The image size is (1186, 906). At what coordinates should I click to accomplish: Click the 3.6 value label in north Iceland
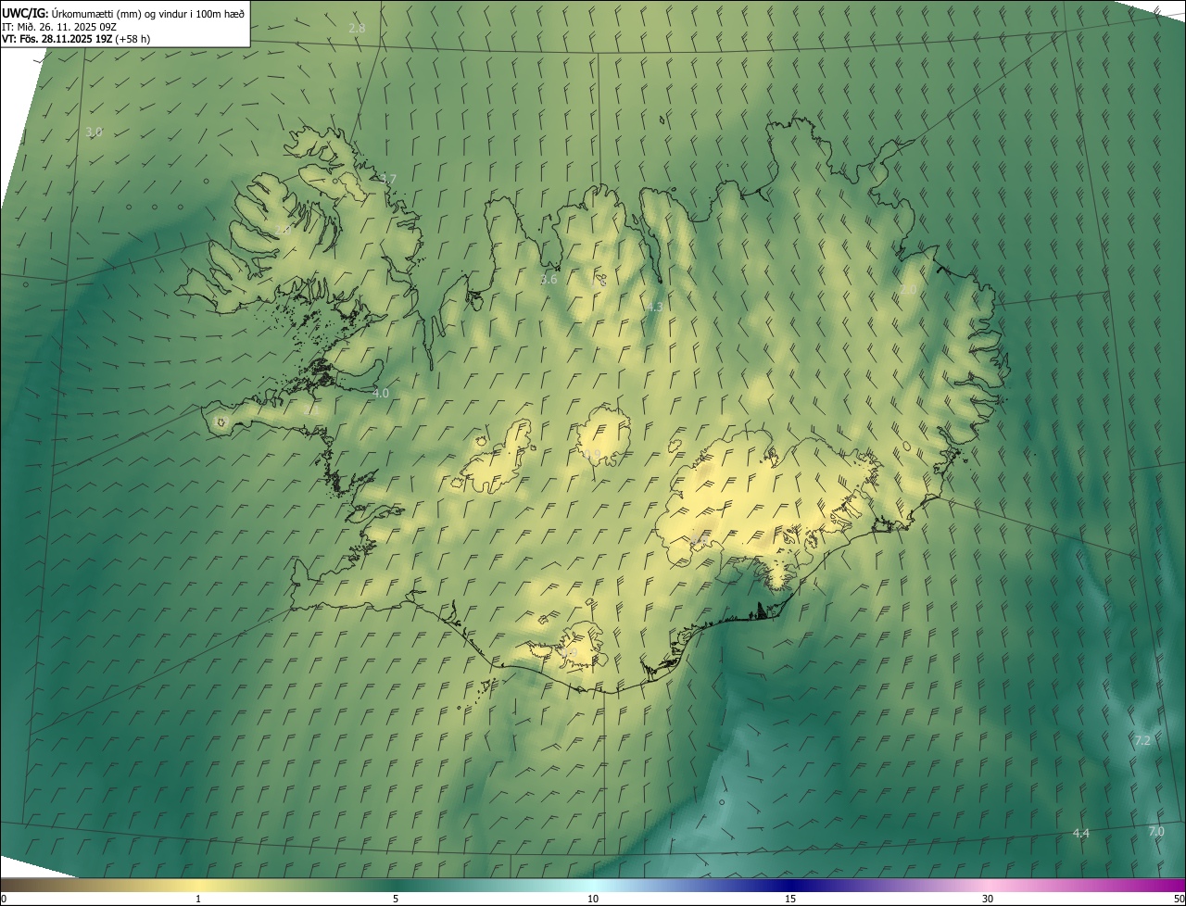[x=549, y=279]
